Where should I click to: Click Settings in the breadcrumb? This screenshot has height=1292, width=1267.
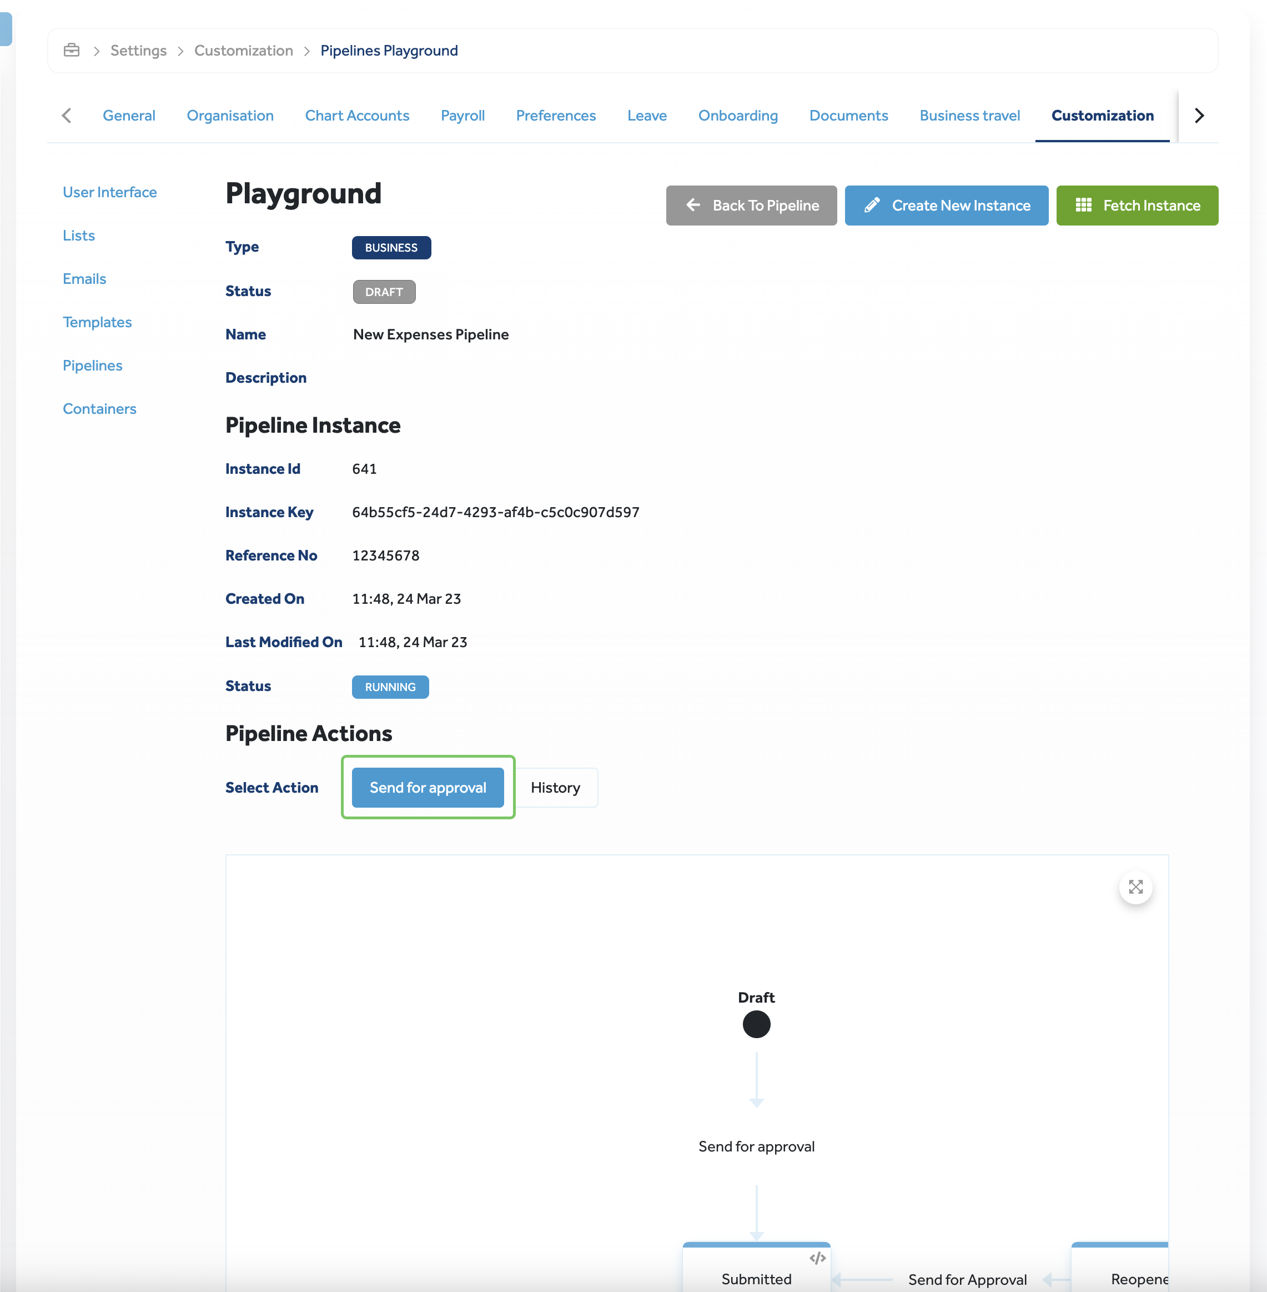click(x=138, y=51)
